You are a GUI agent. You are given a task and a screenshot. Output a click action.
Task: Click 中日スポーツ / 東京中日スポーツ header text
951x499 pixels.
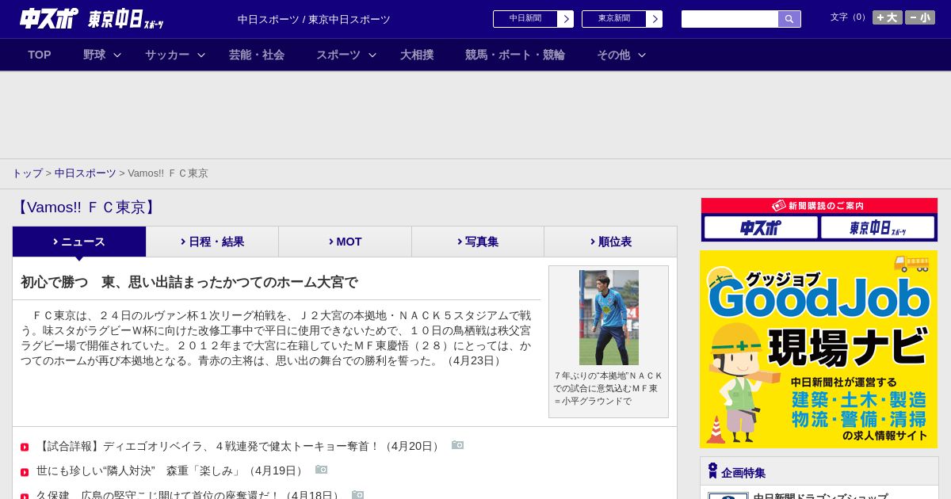pyautogui.click(x=314, y=19)
